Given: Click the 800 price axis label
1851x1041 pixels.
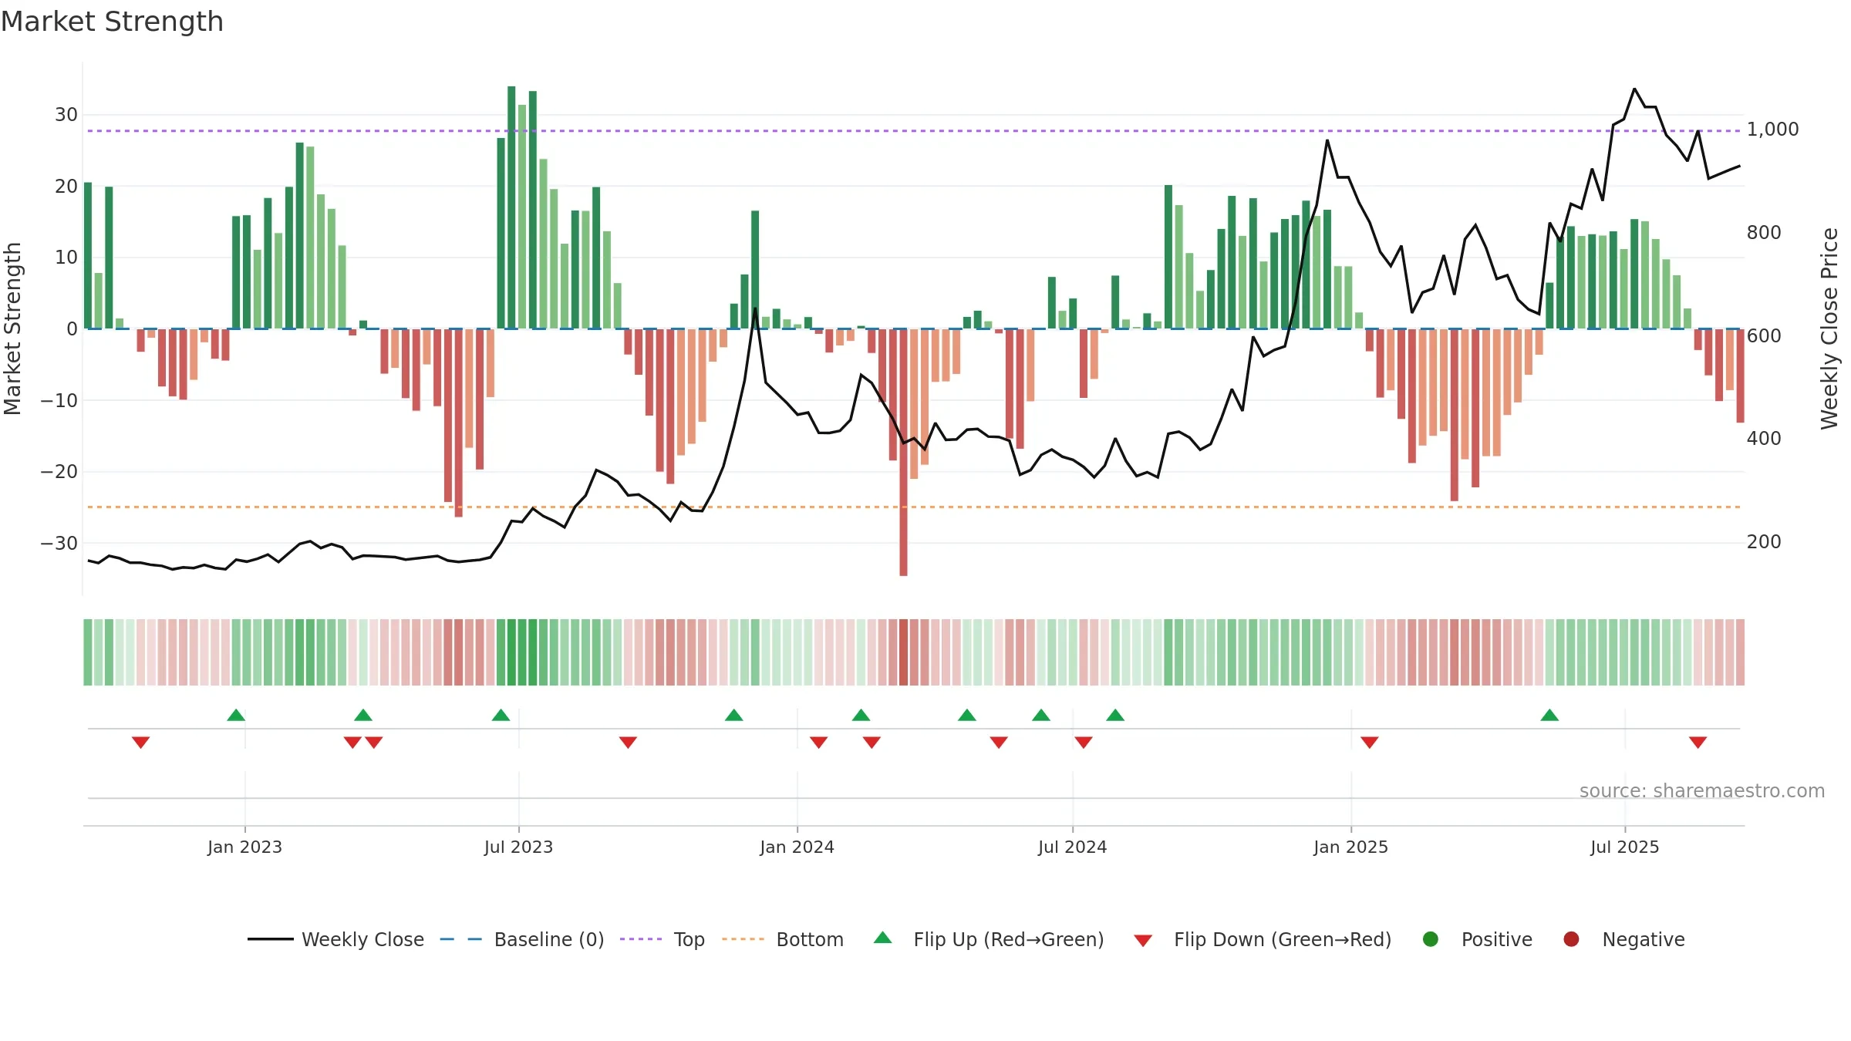Looking at the screenshot, I should 1763,232.
